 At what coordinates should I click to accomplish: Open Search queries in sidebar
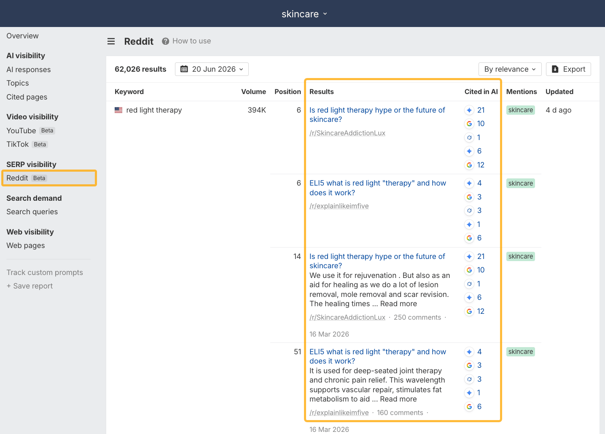(x=32, y=212)
